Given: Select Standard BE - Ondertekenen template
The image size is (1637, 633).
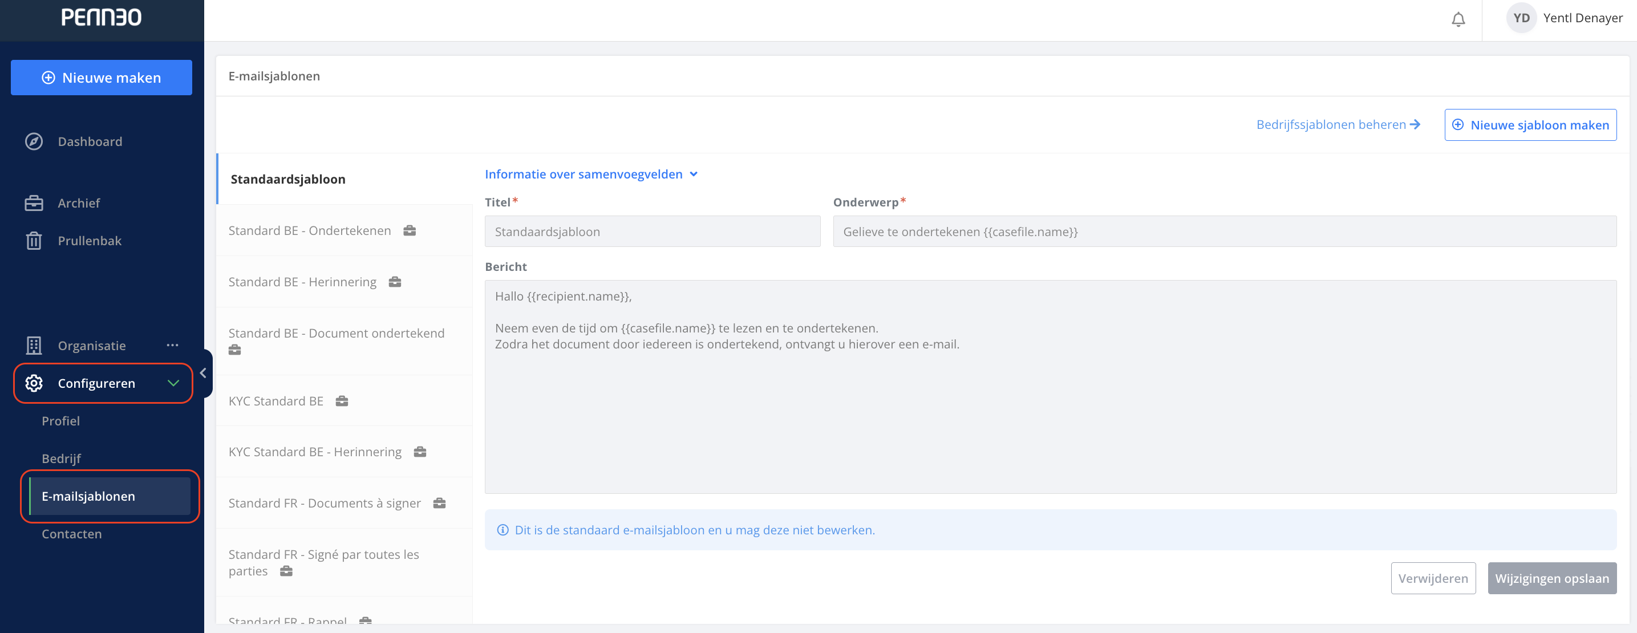Looking at the screenshot, I should coord(345,230).
